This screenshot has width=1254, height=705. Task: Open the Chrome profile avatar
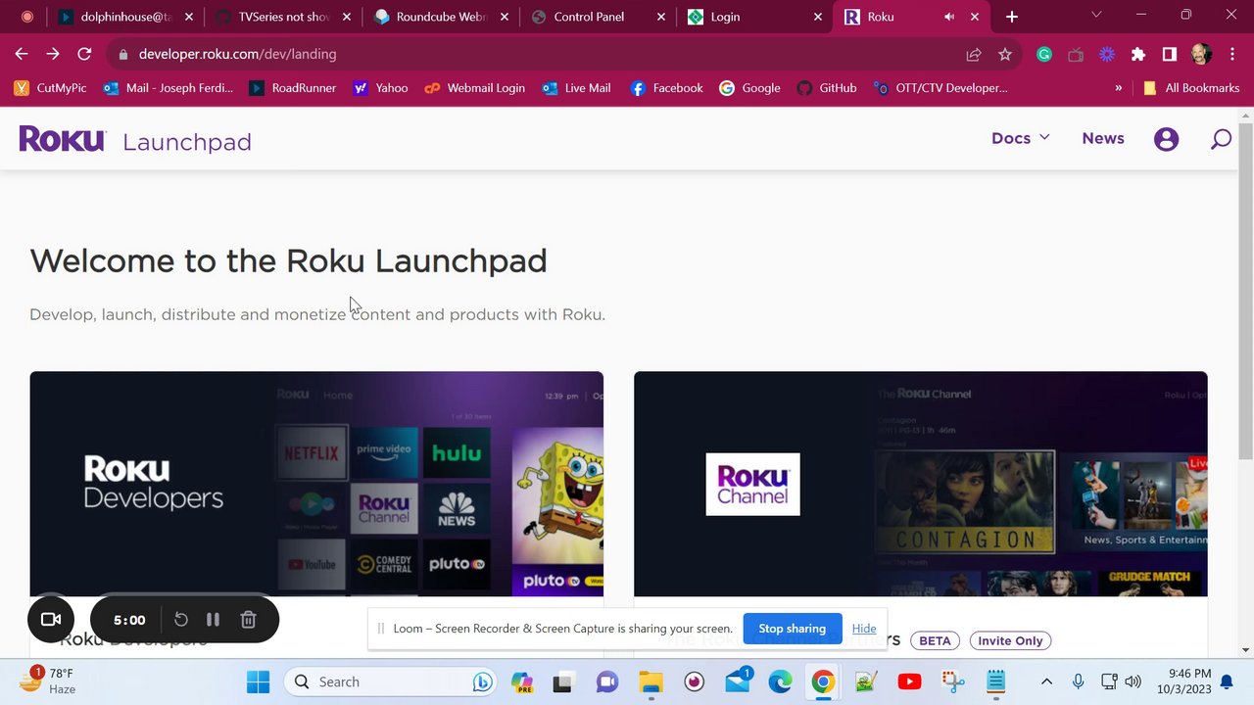tap(1201, 54)
